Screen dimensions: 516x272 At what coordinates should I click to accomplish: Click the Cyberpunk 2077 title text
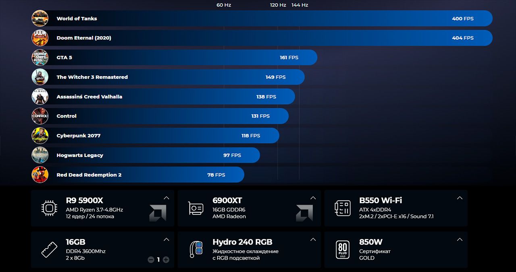(79, 136)
